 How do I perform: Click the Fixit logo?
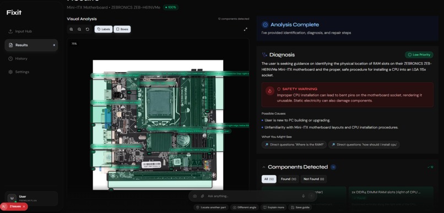(x=14, y=13)
